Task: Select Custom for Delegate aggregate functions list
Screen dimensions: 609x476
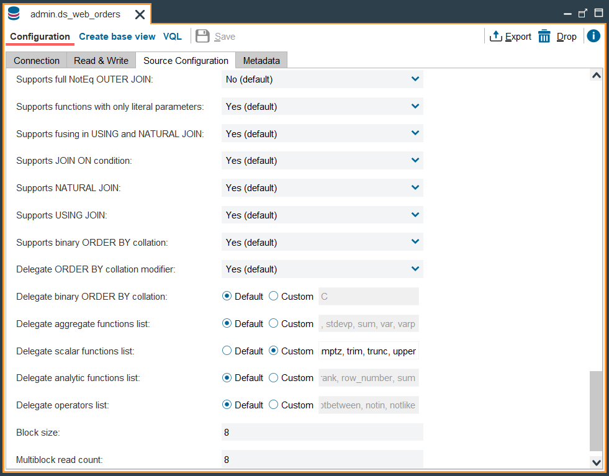Action: tap(273, 323)
